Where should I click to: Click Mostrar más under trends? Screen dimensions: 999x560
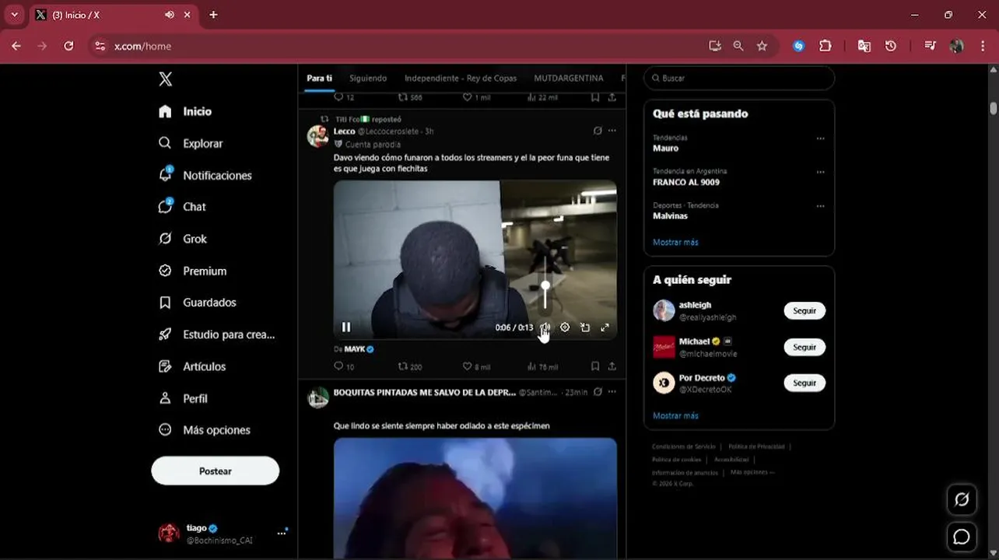675,242
